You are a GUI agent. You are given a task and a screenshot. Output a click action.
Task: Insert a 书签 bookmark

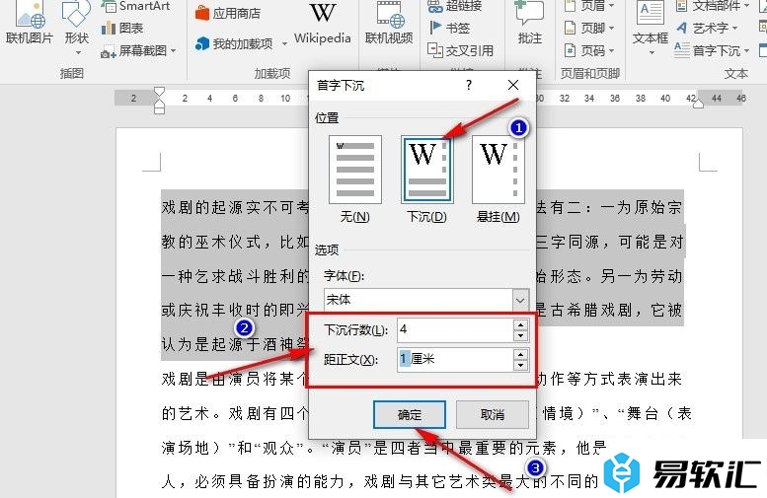pos(449,28)
